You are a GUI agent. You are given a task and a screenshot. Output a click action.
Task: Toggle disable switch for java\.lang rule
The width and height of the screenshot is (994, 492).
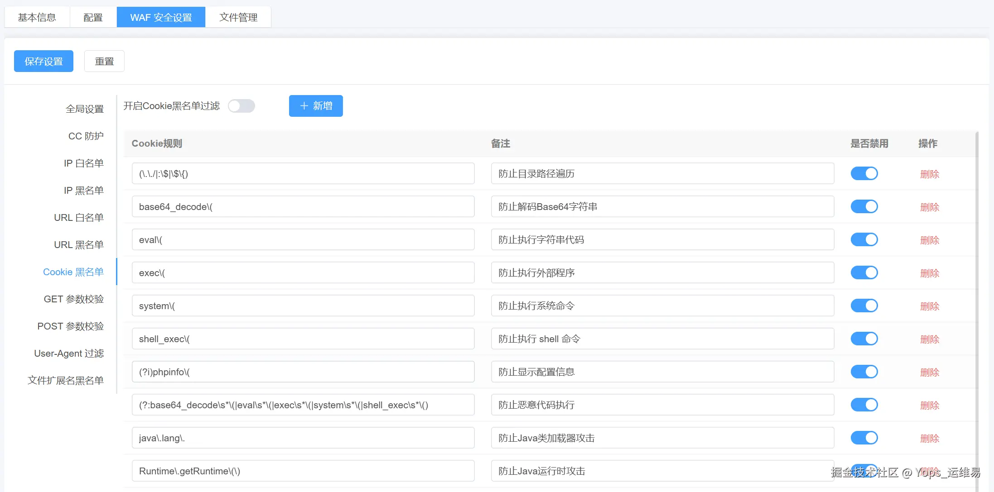click(864, 438)
